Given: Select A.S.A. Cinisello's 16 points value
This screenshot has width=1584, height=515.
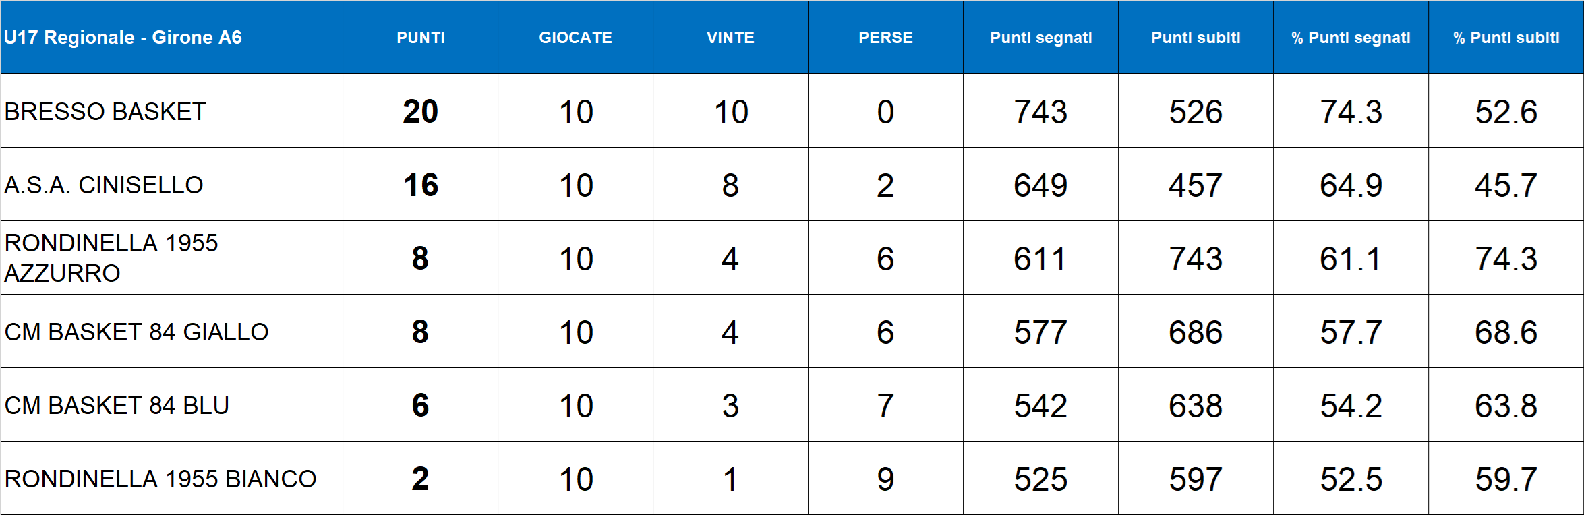Looking at the screenshot, I should pos(420,185).
